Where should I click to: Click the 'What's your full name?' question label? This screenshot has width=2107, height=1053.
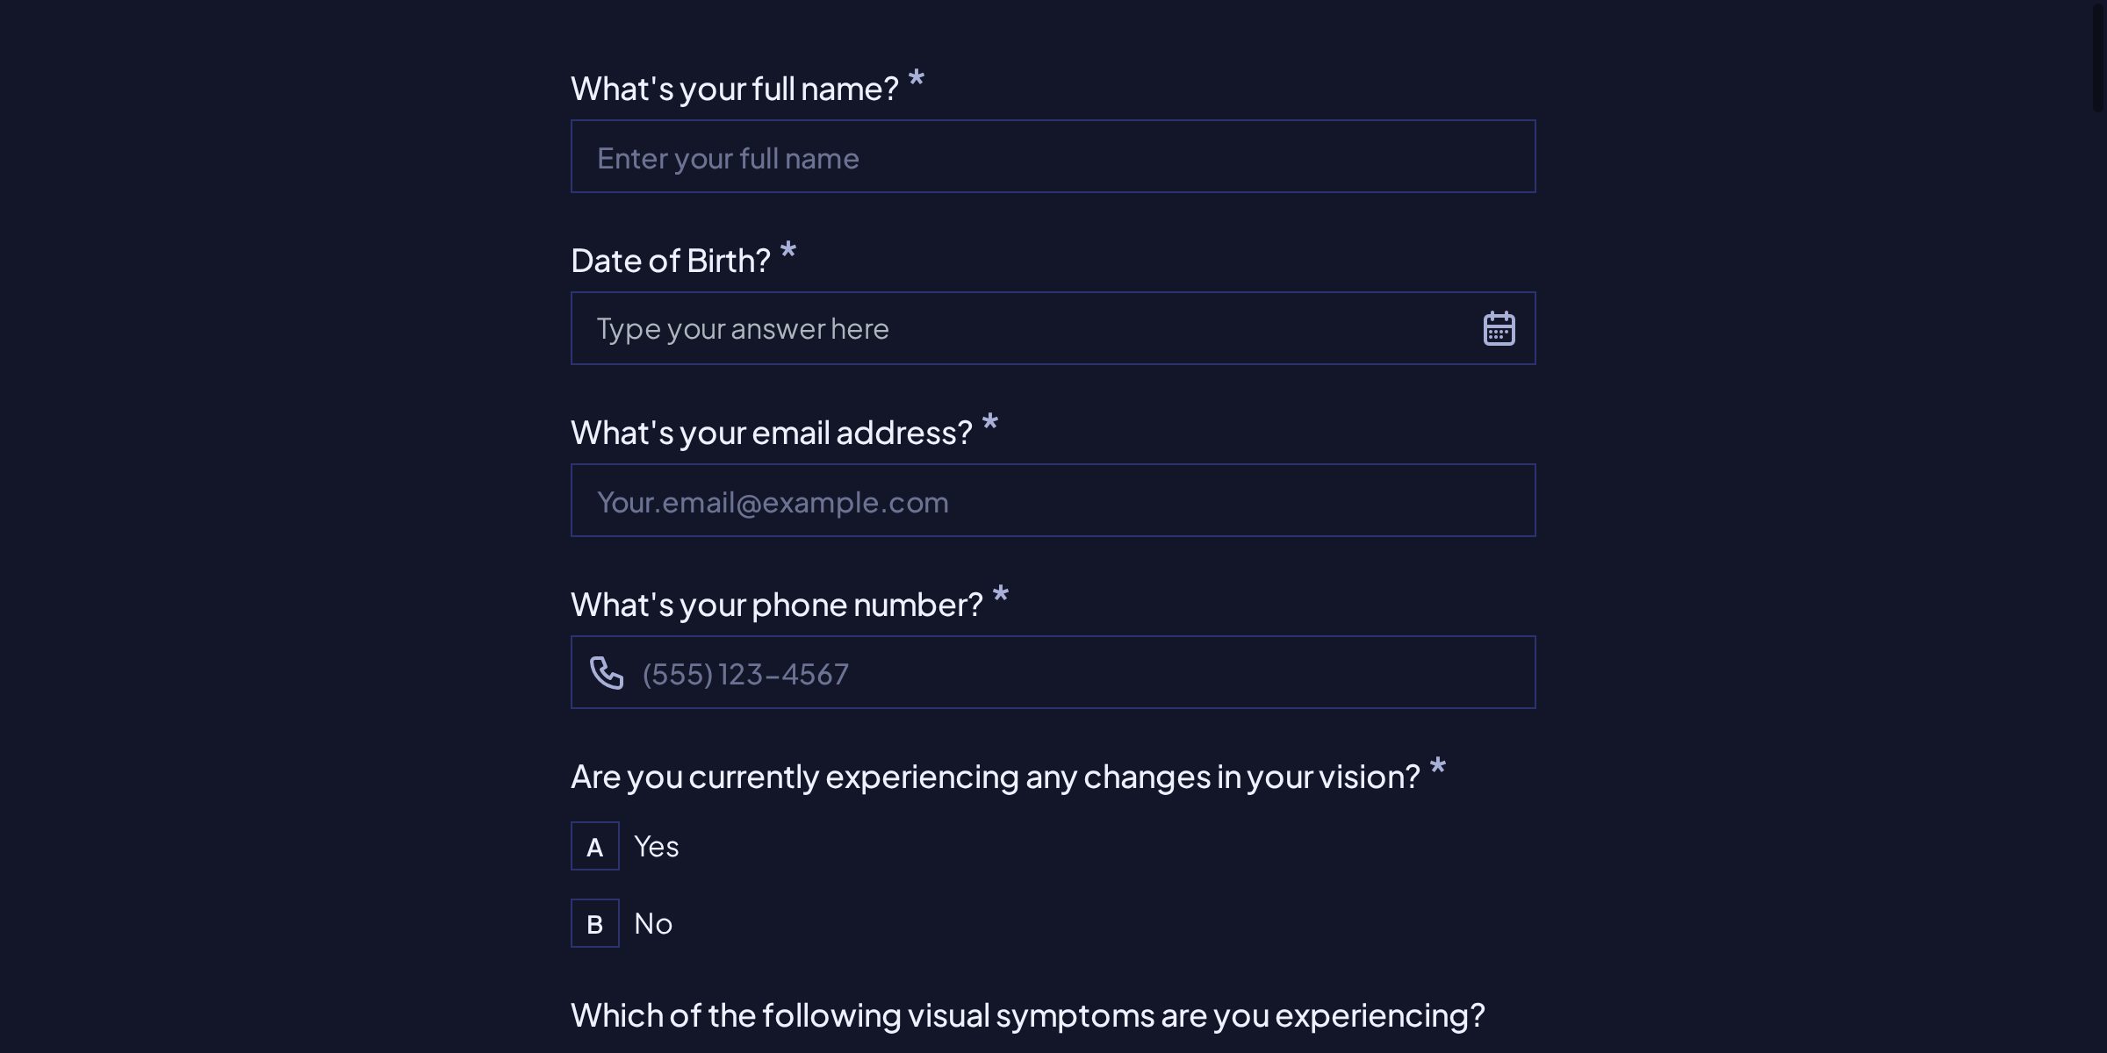[x=735, y=87]
